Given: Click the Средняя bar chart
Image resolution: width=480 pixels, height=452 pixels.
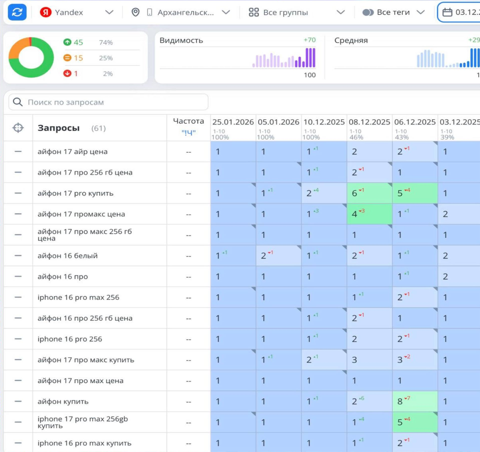Looking at the screenshot, I should (448, 58).
